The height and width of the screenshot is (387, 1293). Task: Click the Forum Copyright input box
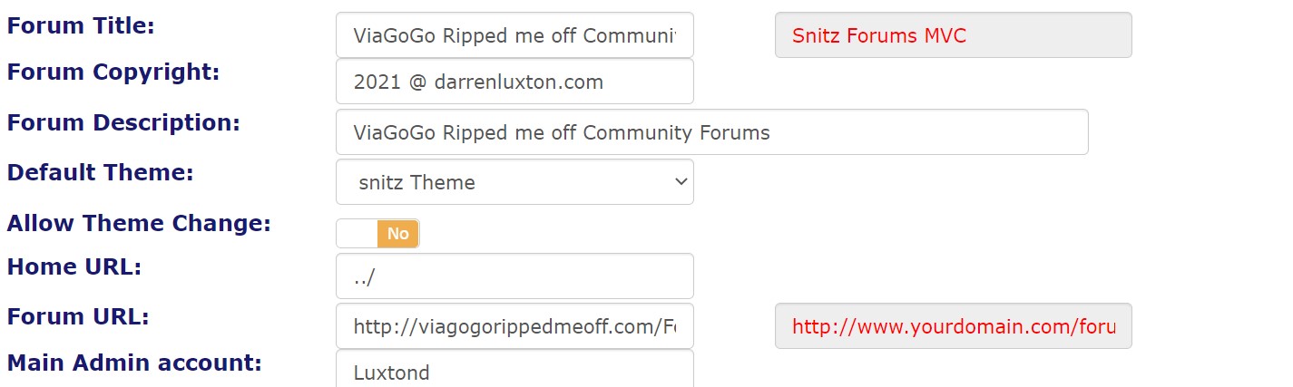[x=514, y=82]
